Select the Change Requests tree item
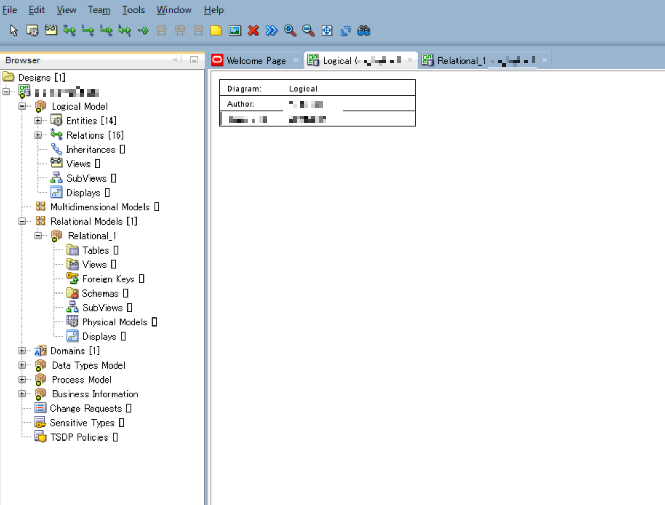Screen dimensions: 665x505 click(83, 408)
